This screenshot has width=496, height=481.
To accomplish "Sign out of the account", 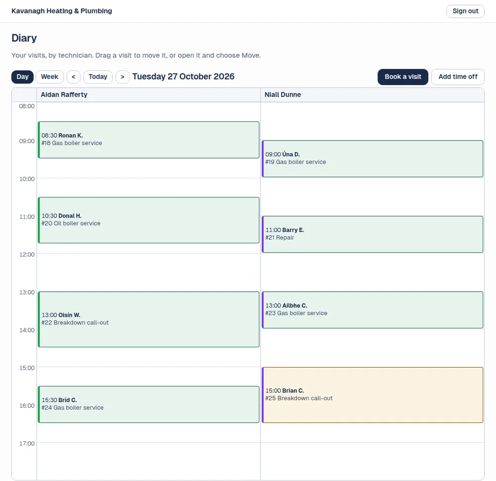I will pyautogui.click(x=465, y=11).
